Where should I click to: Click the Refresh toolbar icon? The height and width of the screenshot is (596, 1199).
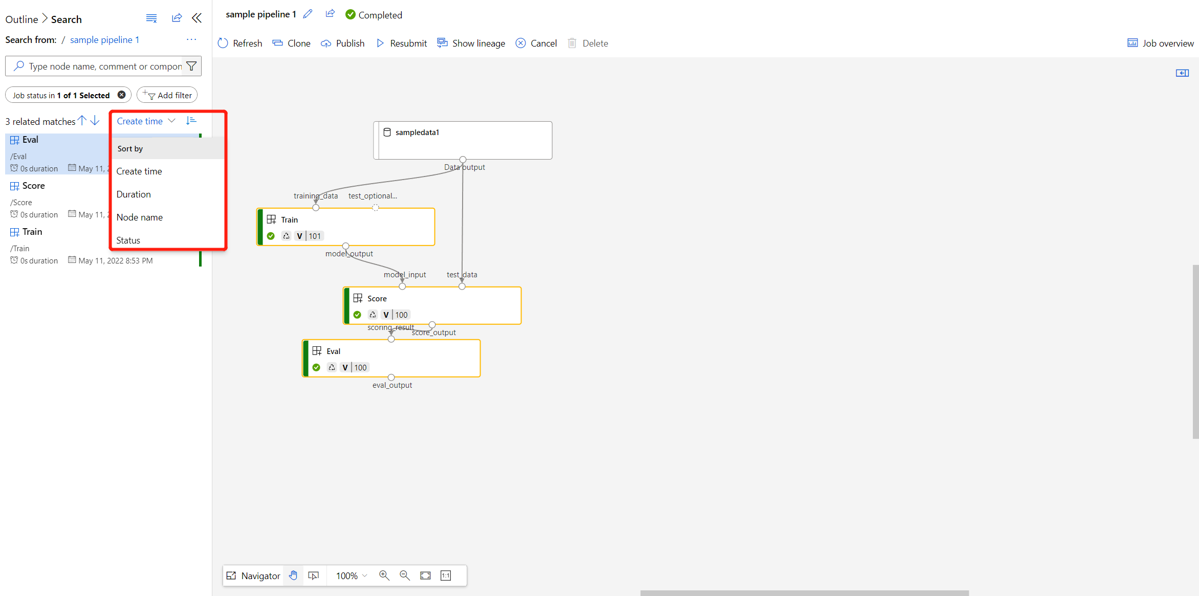click(x=223, y=43)
